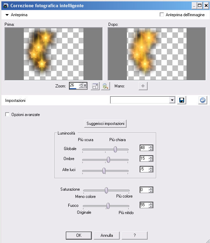
Task: Click the Fuoco sharpness slider handle
Action: pos(108,205)
